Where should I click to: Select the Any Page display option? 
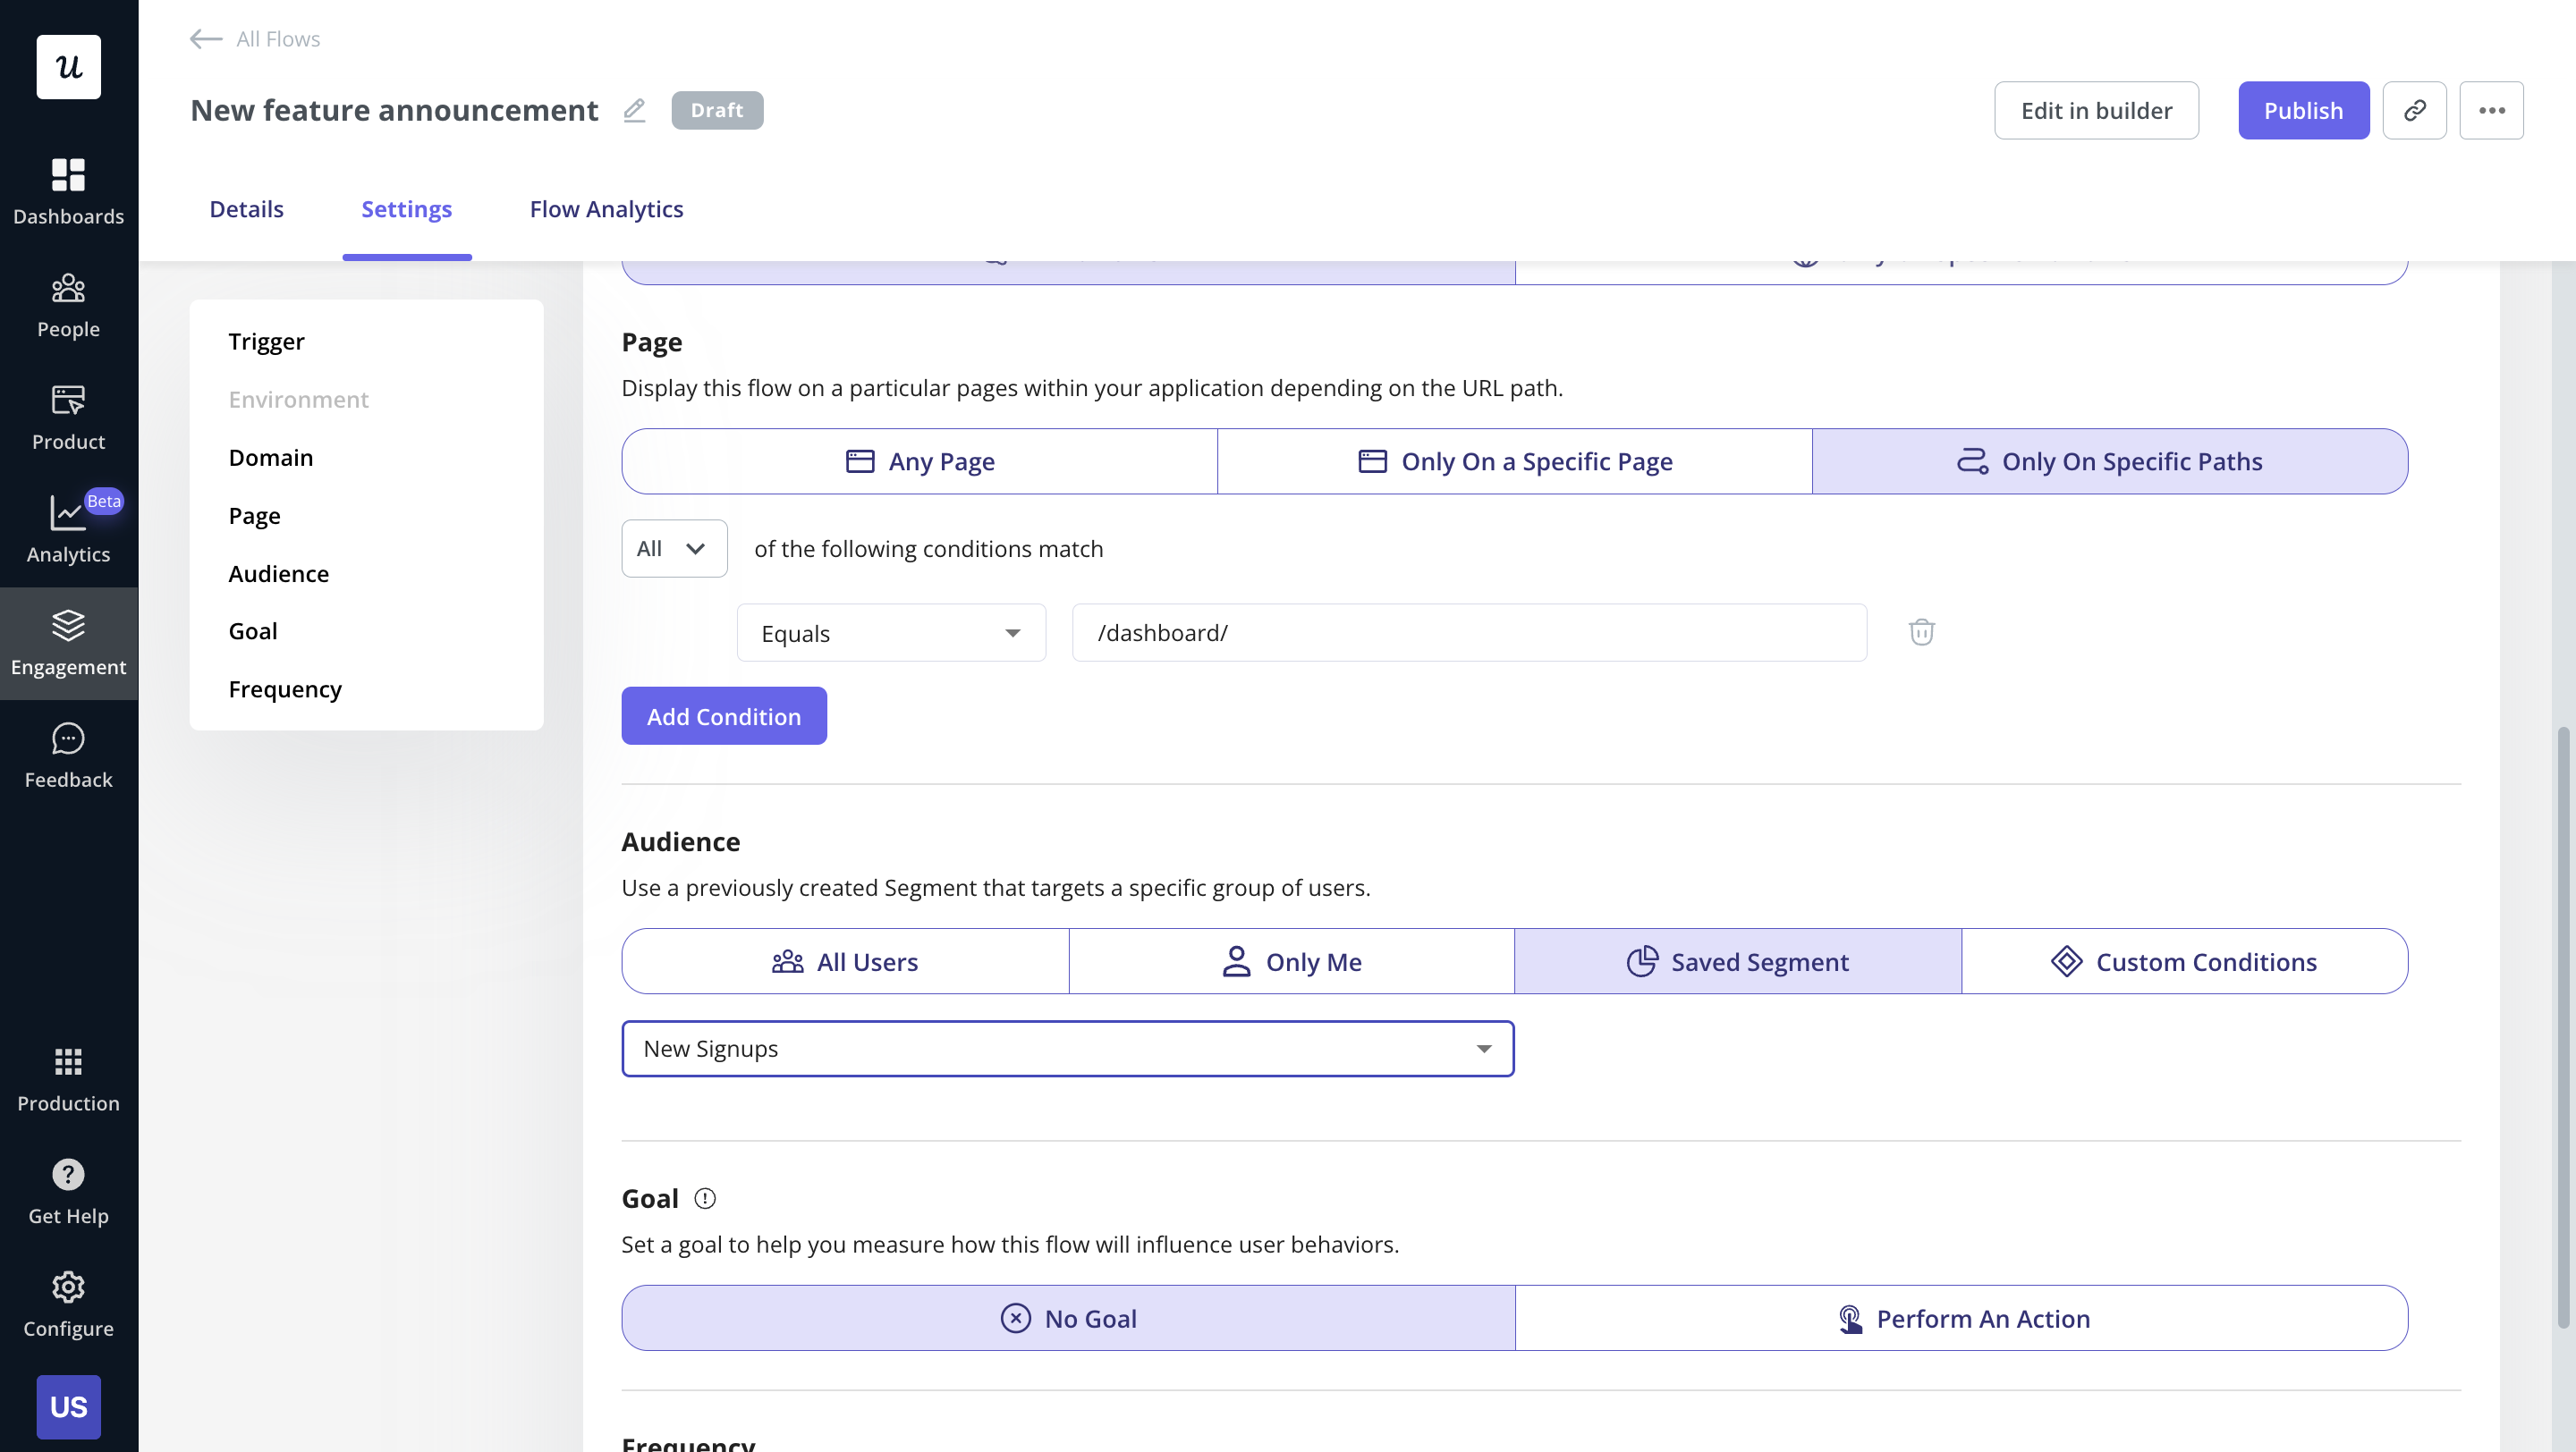click(918, 460)
